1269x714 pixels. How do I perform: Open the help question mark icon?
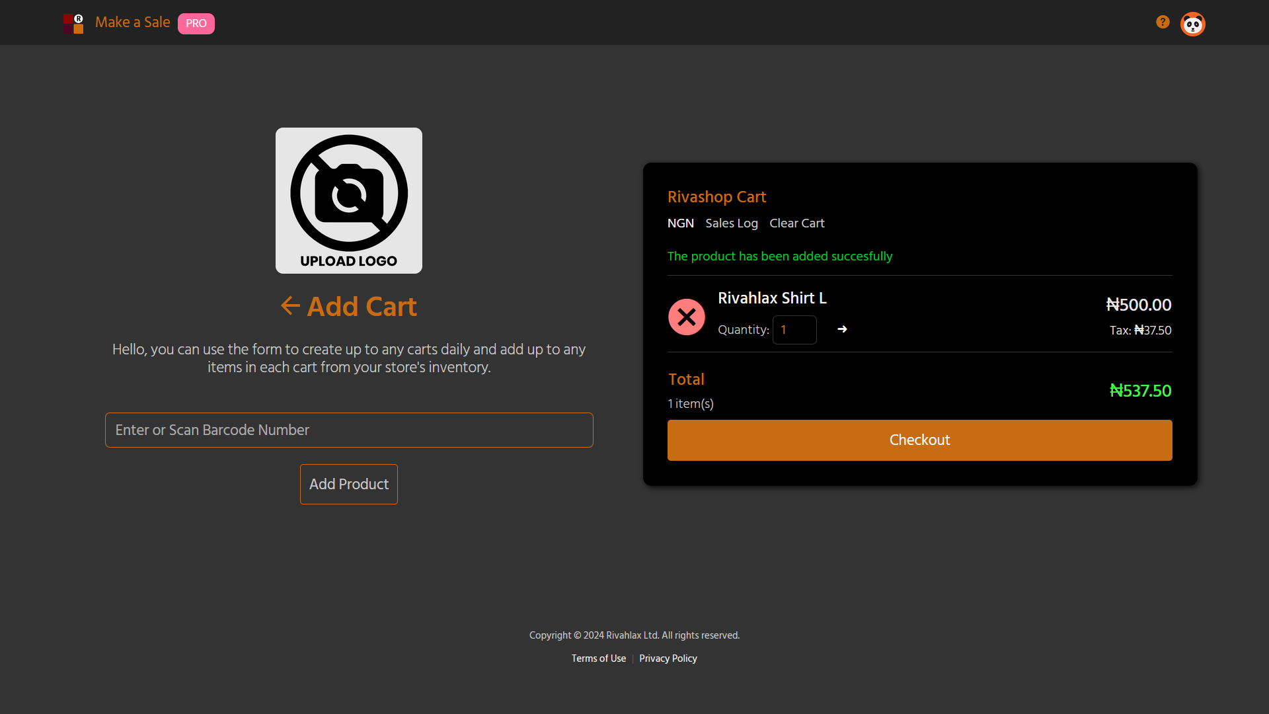pos(1163,22)
